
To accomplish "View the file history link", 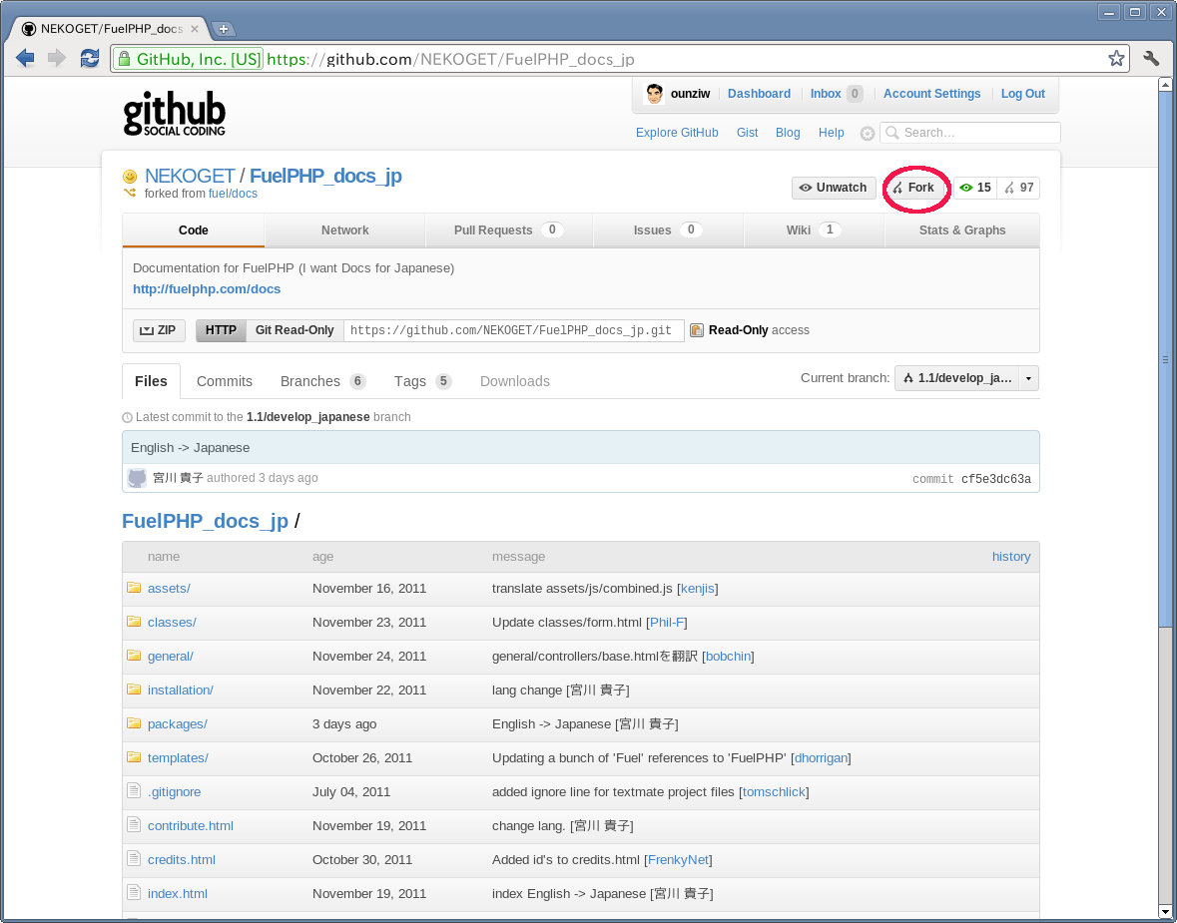I will 1011,557.
